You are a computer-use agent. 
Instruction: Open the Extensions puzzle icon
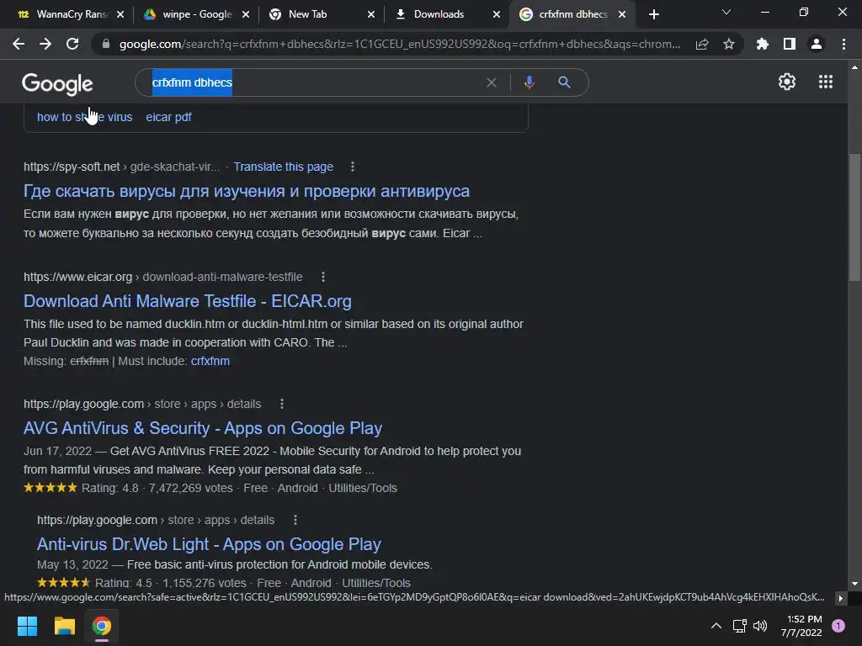tap(763, 44)
